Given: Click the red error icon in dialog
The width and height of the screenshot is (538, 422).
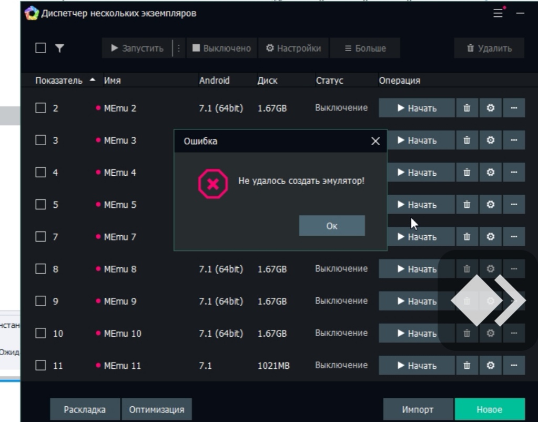Looking at the screenshot, I should (213, 184).
